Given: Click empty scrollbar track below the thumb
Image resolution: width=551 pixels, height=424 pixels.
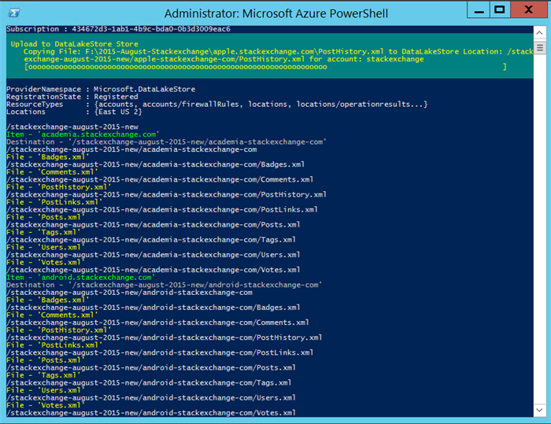Looking at the screenshot, I should [x=539, y=236].
